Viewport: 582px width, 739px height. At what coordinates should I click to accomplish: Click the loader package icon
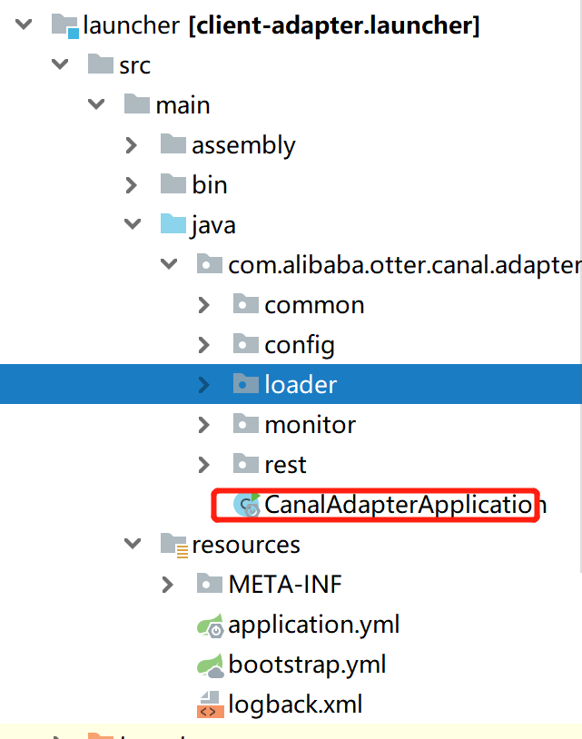click(x=245, y=384)
